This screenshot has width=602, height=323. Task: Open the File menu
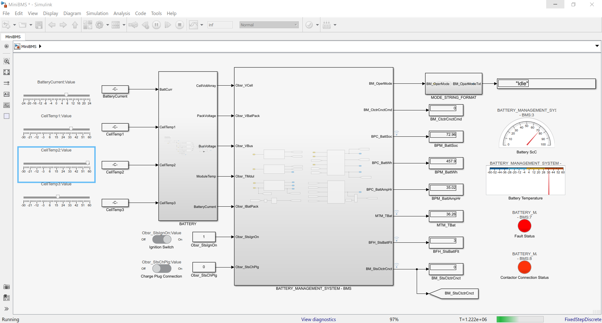pos(6,13)
